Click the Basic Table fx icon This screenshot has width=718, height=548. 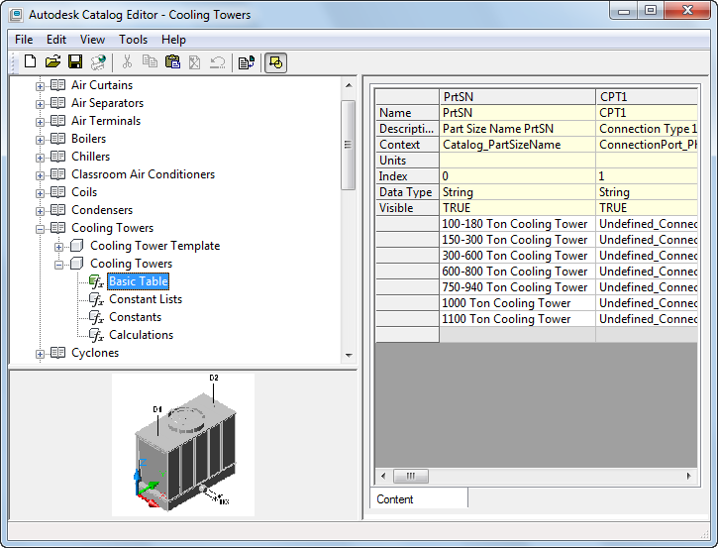[97, 281]
